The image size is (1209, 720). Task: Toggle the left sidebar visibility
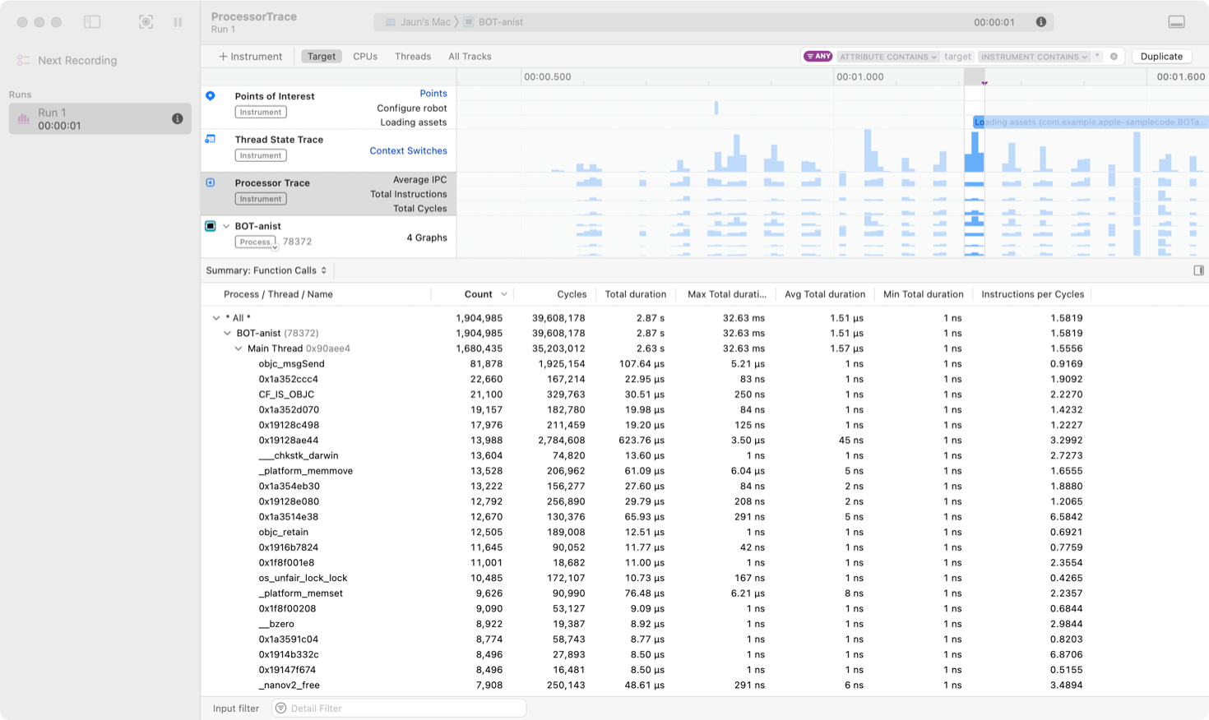94,22
